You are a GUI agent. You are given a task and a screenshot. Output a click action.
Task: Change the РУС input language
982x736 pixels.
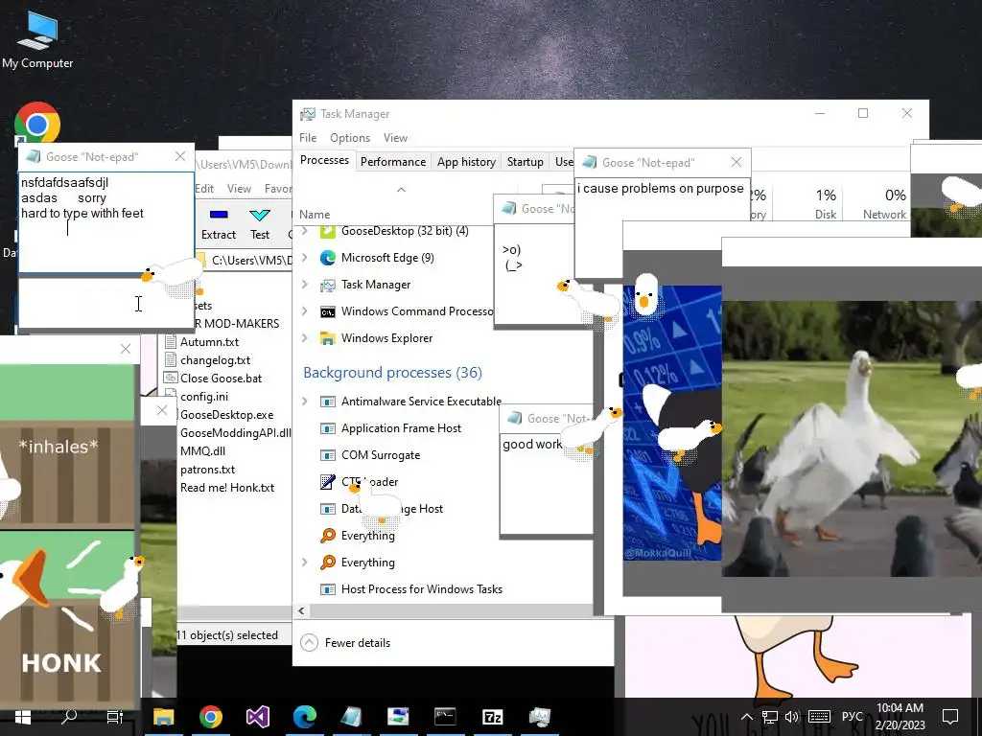pyautogui.click(x=853, y=717)
